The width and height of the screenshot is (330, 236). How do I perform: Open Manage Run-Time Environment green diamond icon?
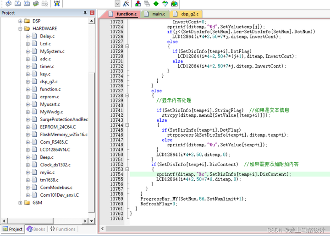click(x=156, y=4)
